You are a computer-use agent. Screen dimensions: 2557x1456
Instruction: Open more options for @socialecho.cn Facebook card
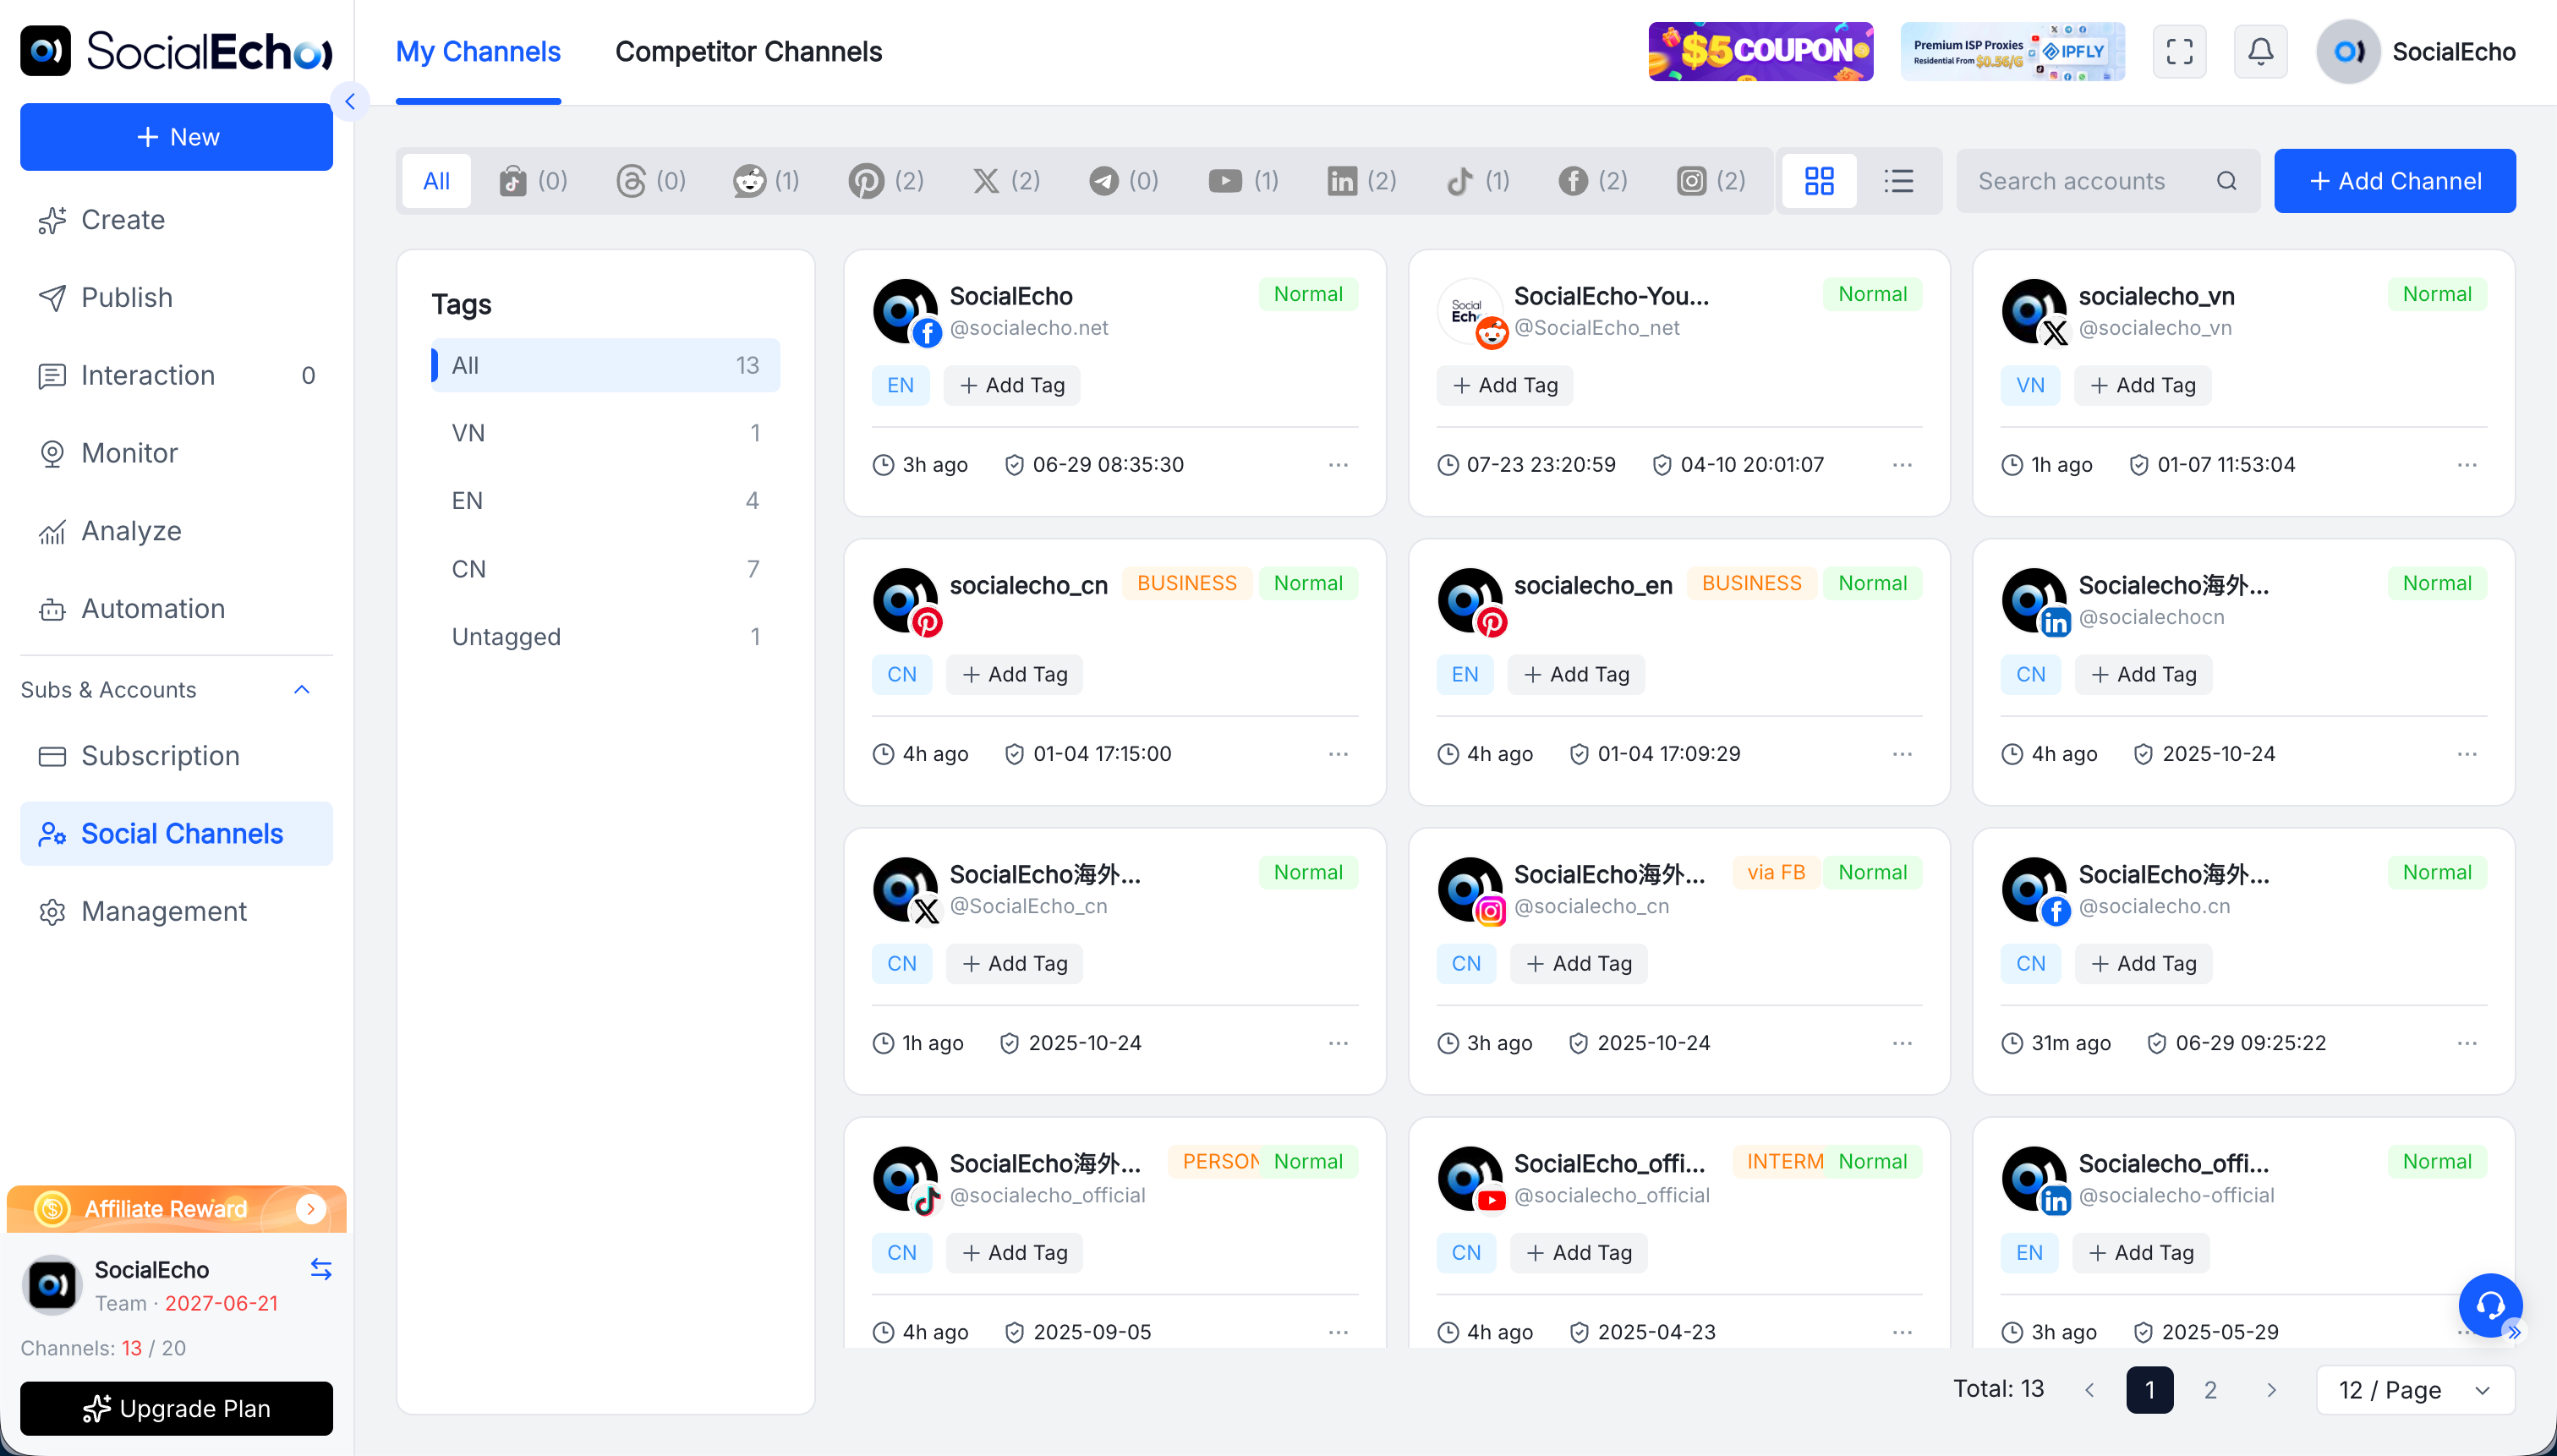pyautogui.click(x=2467, y=1043)
